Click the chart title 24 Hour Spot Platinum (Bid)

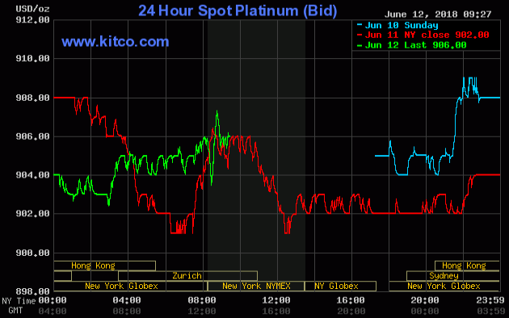tap(238, 10)
